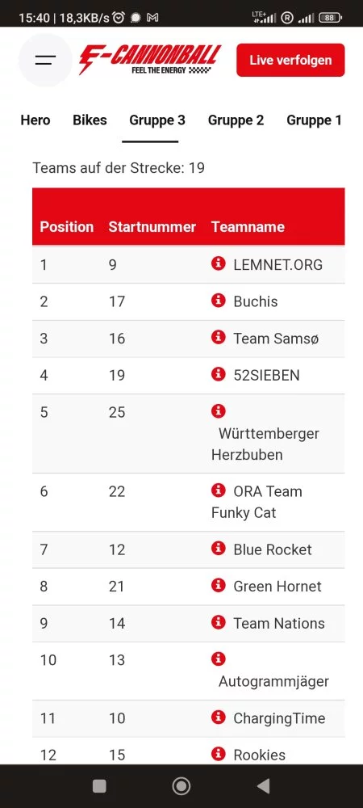The height and width of the screenshot is (808, 363).
Task: View info for ORA Team Funky Cat
Action: click(x=219, y=490)
